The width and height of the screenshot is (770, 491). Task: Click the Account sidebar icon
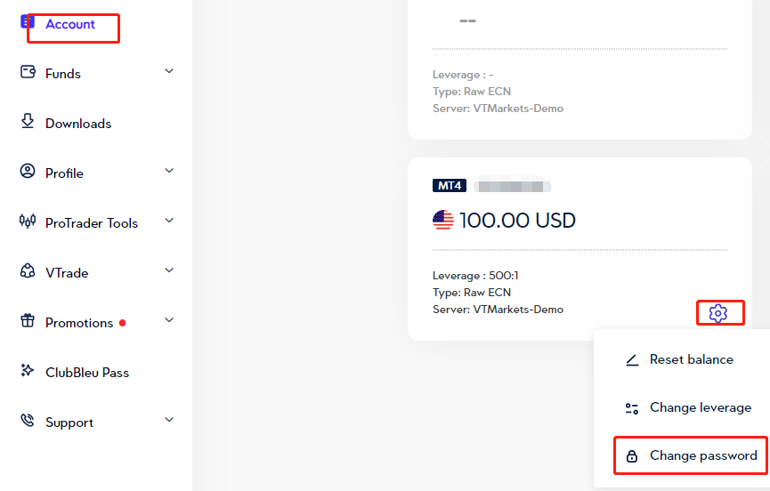click(x=27, y=22)
